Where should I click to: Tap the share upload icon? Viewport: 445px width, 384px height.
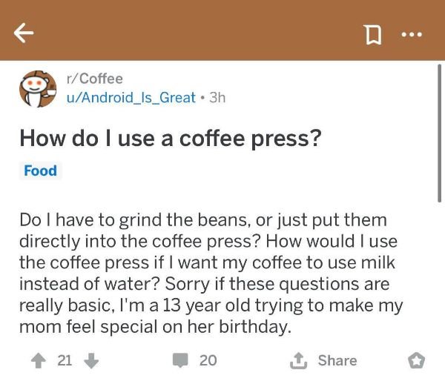click(298, 360)
